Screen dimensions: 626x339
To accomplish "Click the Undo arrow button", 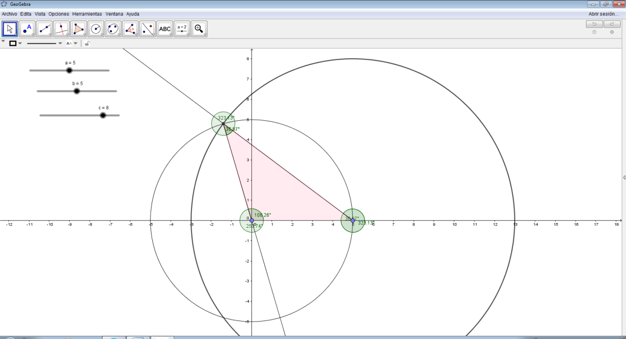I will [x=594, y=24].
